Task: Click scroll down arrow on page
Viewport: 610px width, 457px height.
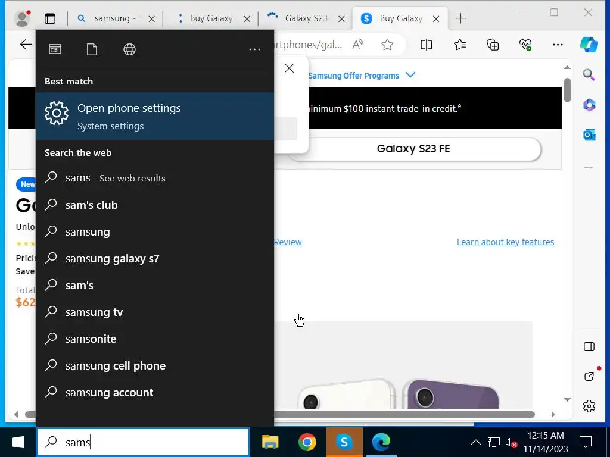Action: (568, 400)
